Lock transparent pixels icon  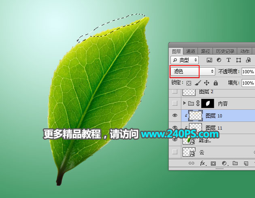pyautogui.click(x=189, y=83)
